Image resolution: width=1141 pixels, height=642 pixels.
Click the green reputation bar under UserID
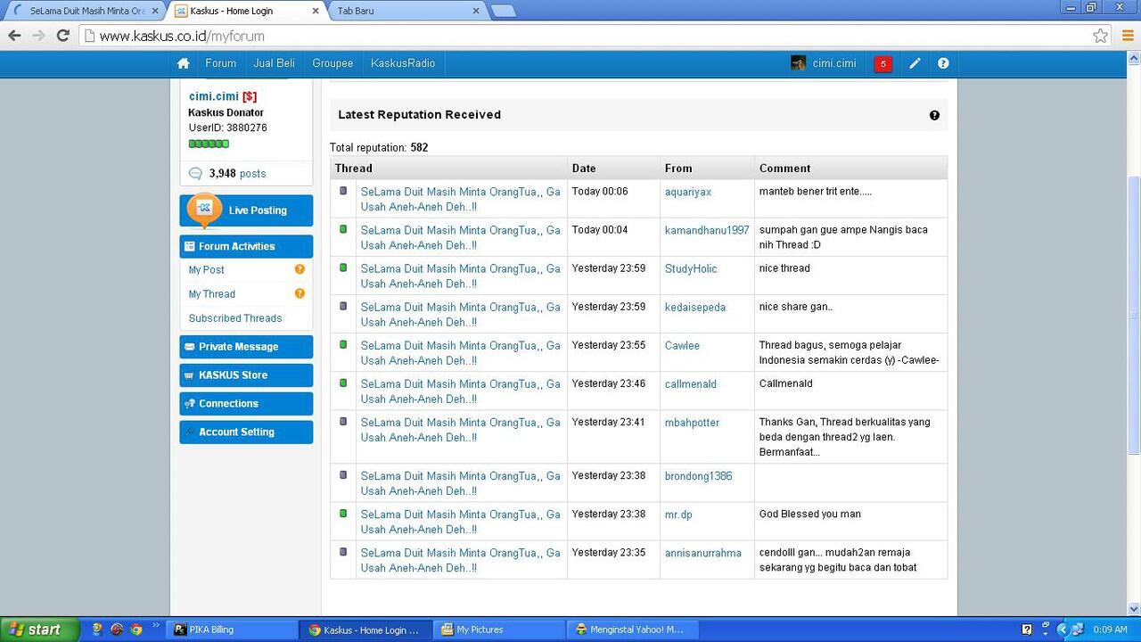point(209,144)
